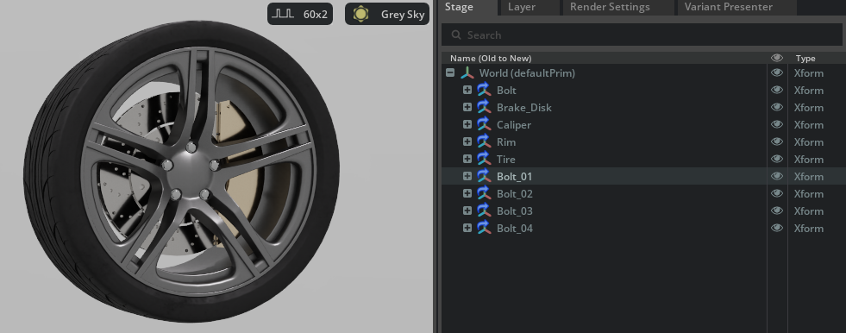This screenshot has height=333, width=846.
Task: Click the World prim axis icon
Action: 467,72
